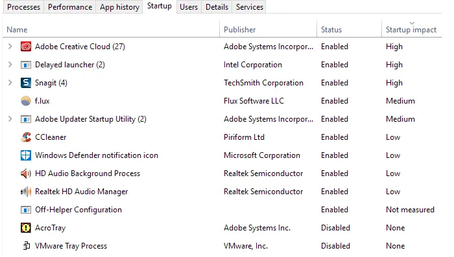The image size is (454, 257).
Task: Click the Adobe Systems Inc. publisher cell
Action: [x=257, y=228]
